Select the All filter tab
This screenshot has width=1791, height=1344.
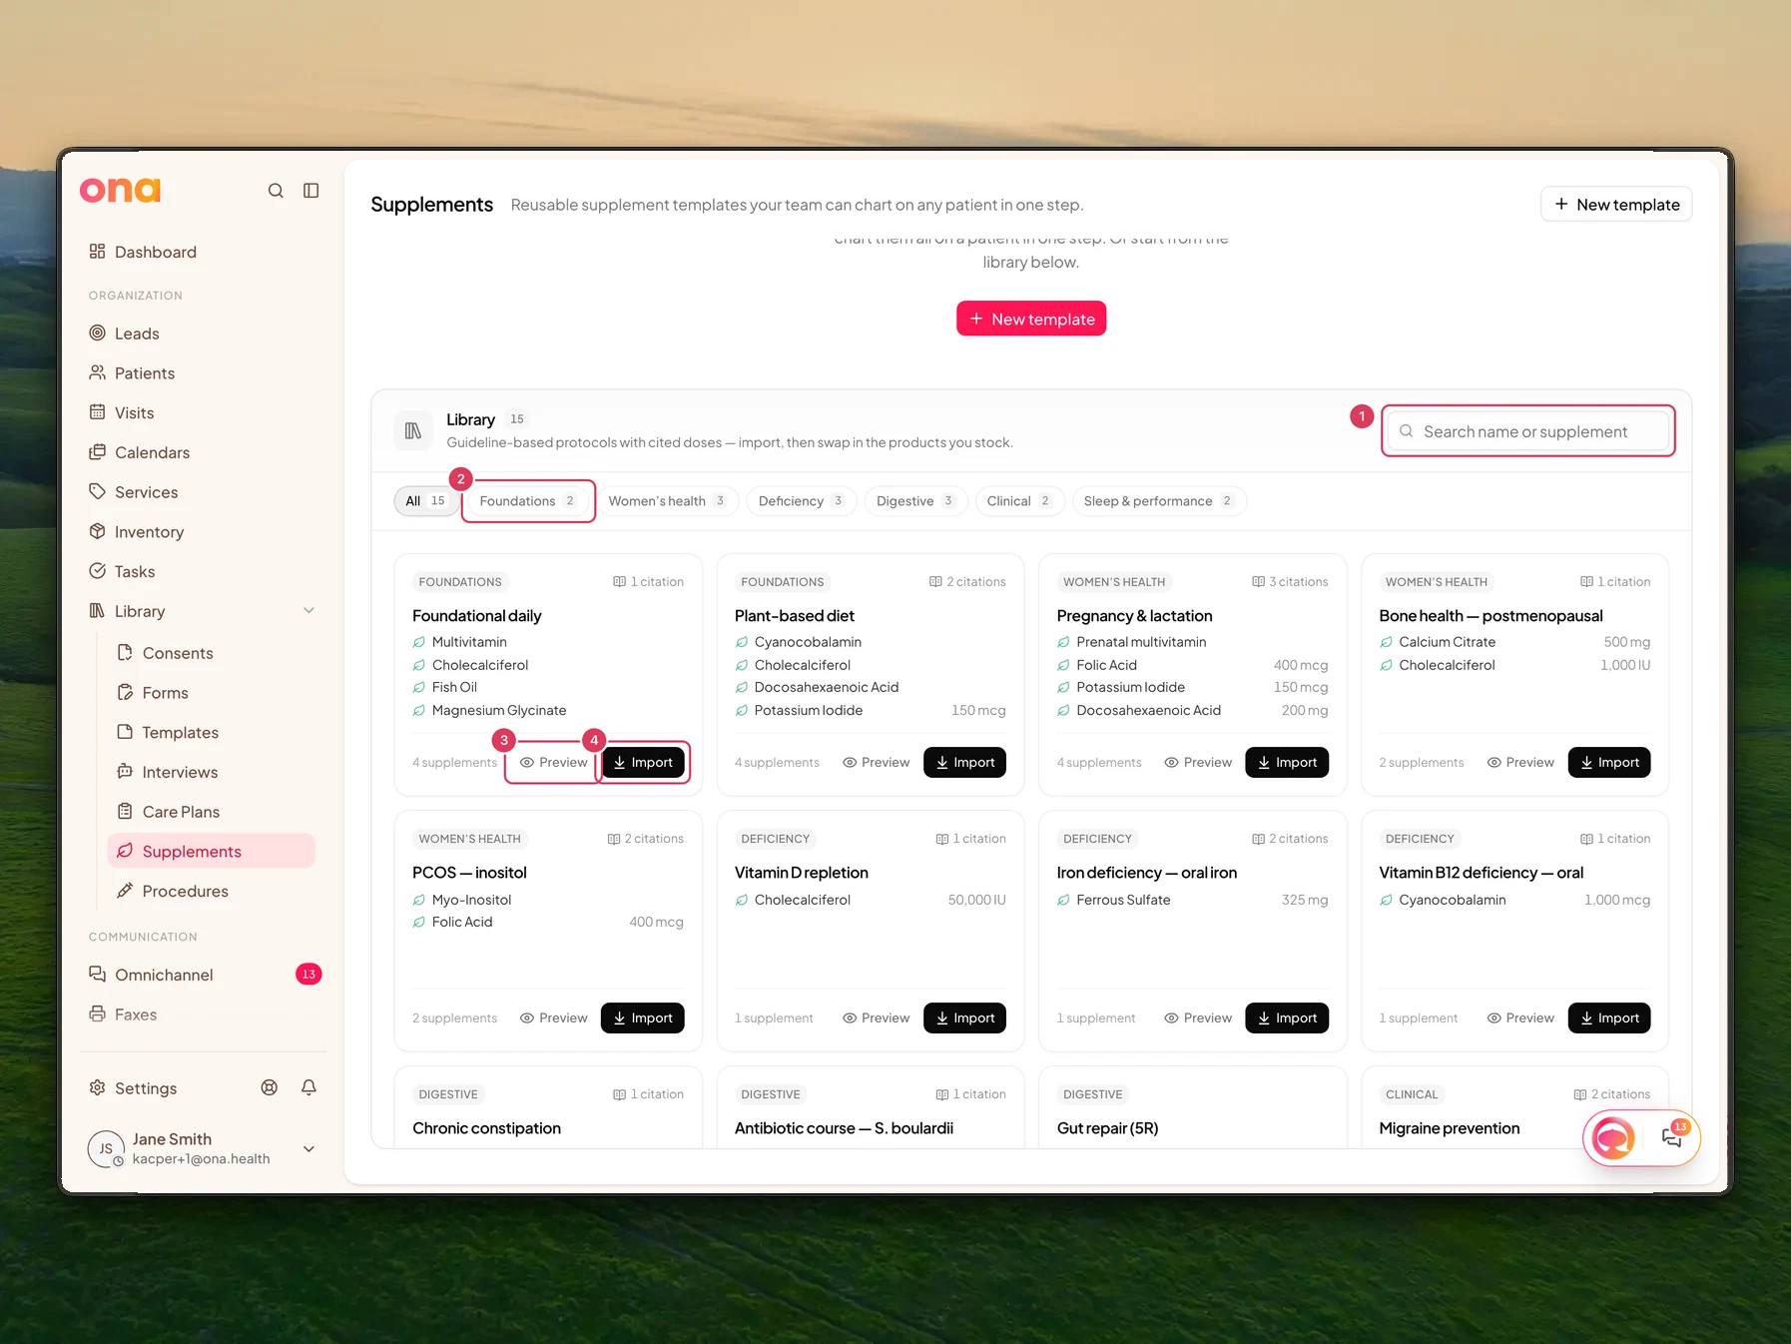point(425,501)
